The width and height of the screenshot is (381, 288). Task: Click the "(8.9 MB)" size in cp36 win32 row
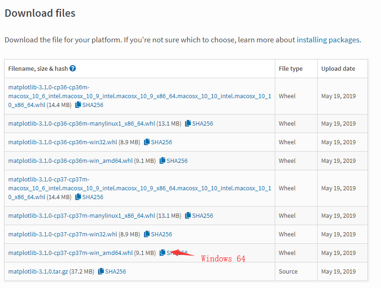129,142
